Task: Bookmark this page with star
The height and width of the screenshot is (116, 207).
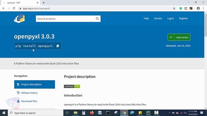Action: (x=174, y=8)
